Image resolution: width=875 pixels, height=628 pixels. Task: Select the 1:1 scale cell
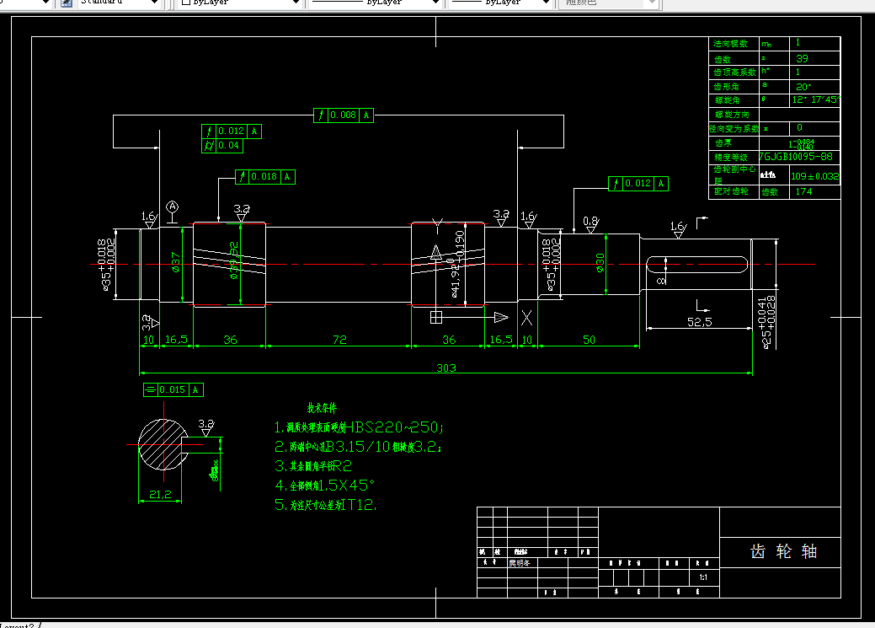tap(703, 577)
